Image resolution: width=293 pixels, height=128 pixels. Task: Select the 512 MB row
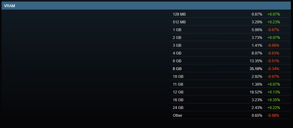pos(230,22)
